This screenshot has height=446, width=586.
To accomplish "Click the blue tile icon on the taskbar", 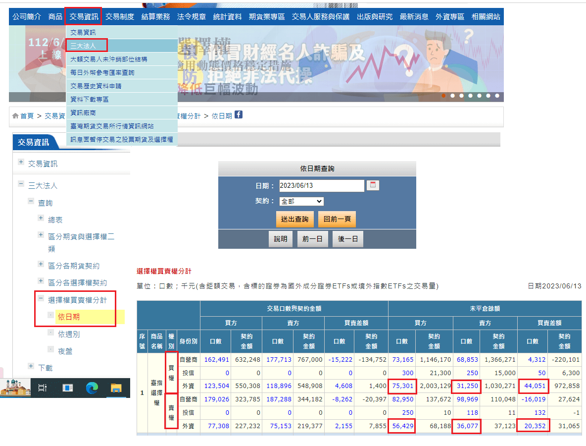I will pyautogui.click(x=68, y=388).
